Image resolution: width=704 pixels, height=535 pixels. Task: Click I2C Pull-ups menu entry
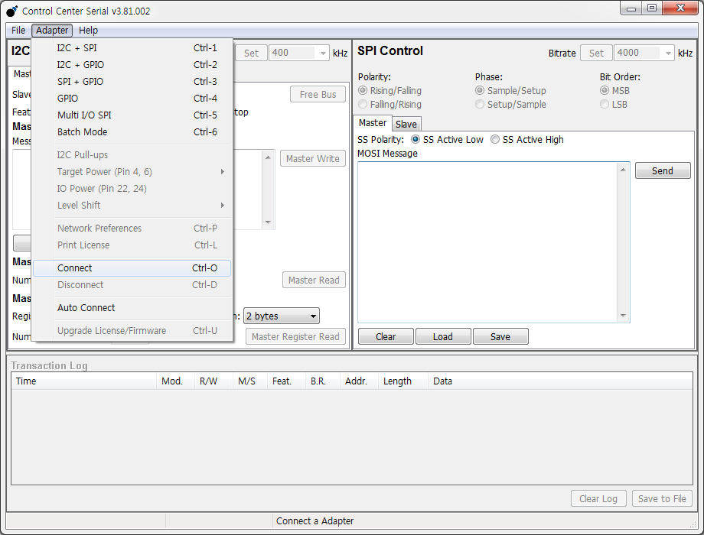click(x=132, y=155)
